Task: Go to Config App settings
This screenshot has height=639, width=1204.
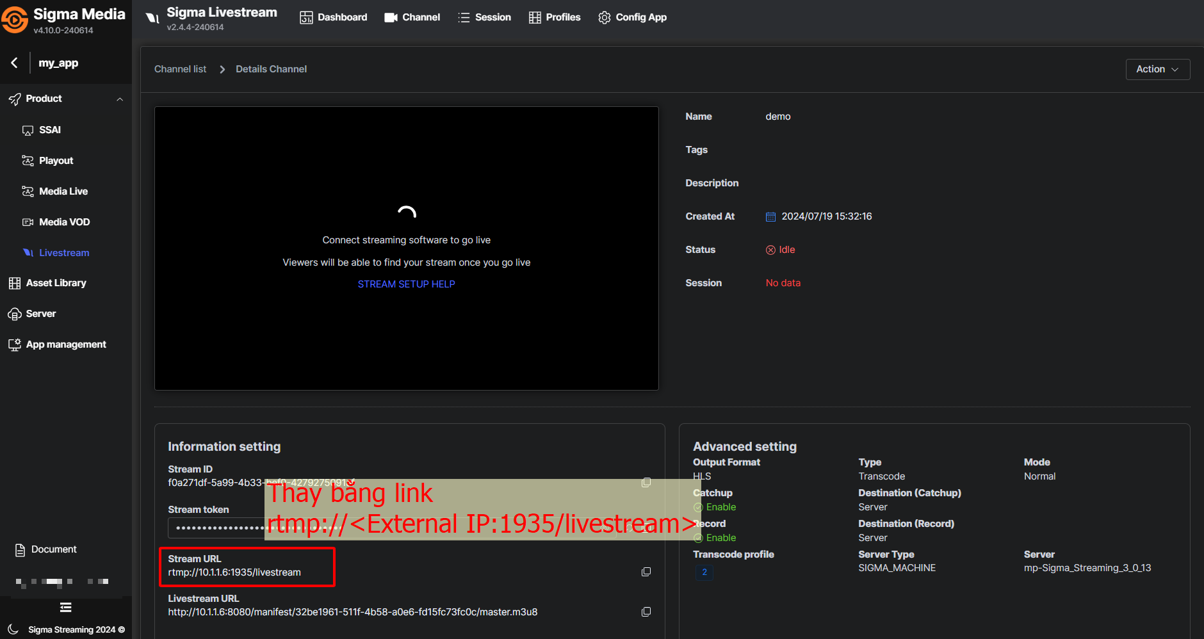Action: 633,17
